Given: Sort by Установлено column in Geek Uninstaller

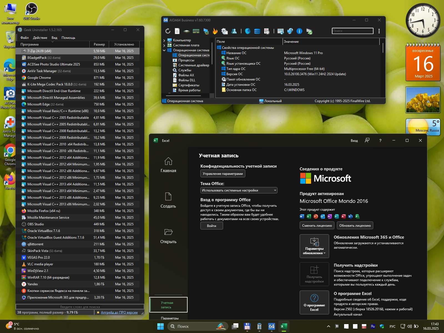Looking at the screenshot, I should 124,44.
